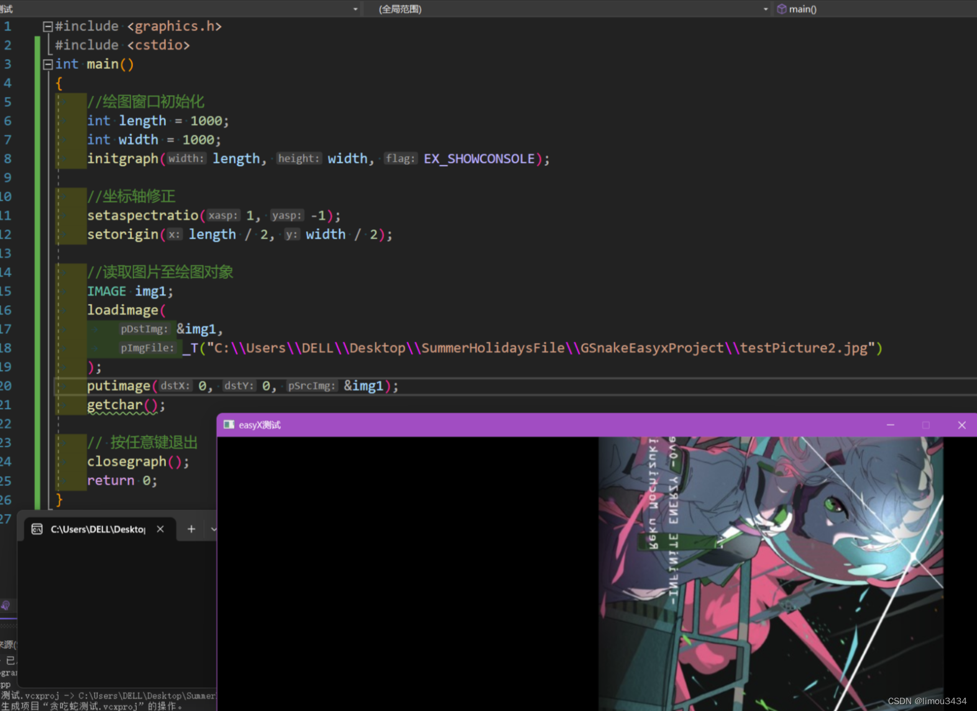Screen dimensions: 977x711
Task: Click the initgraph function call
Action: click(122, 159)
